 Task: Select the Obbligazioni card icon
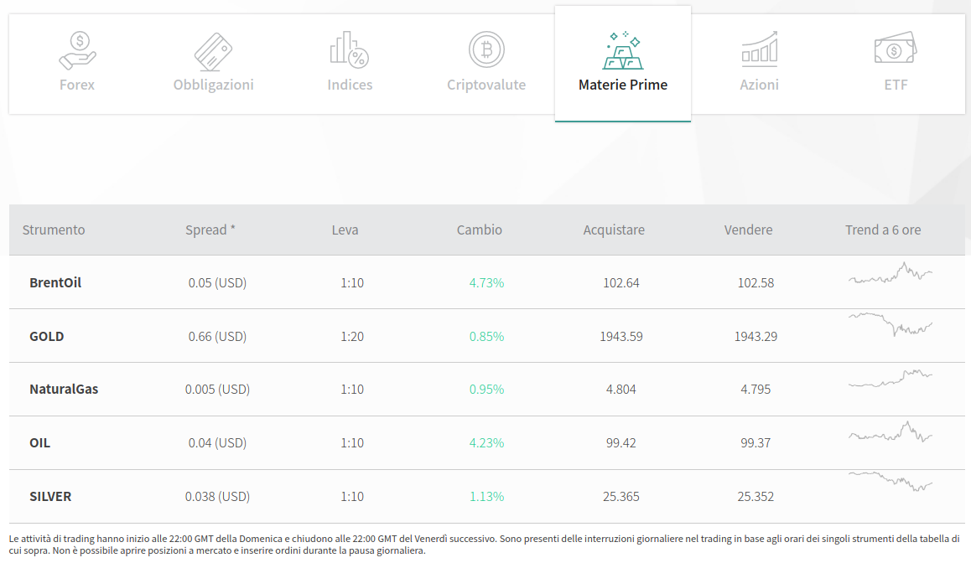213,50
